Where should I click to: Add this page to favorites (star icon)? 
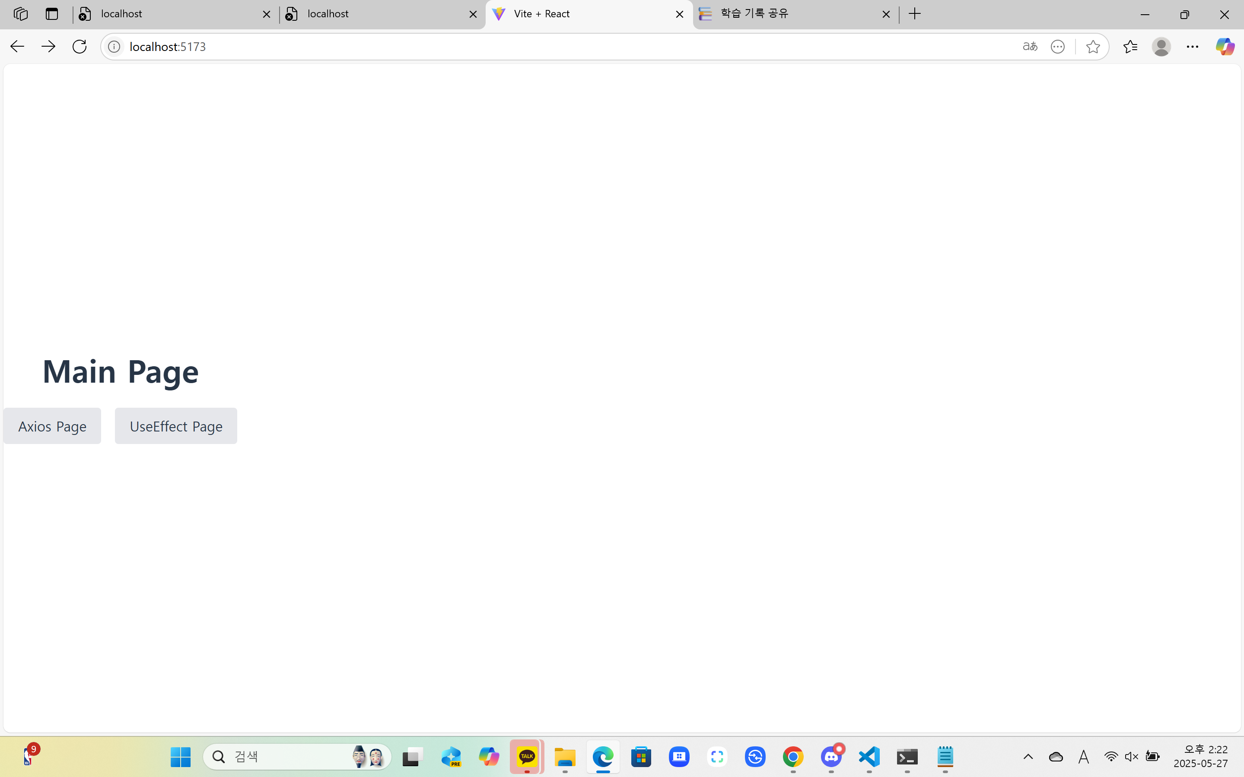click(1093, 47)
